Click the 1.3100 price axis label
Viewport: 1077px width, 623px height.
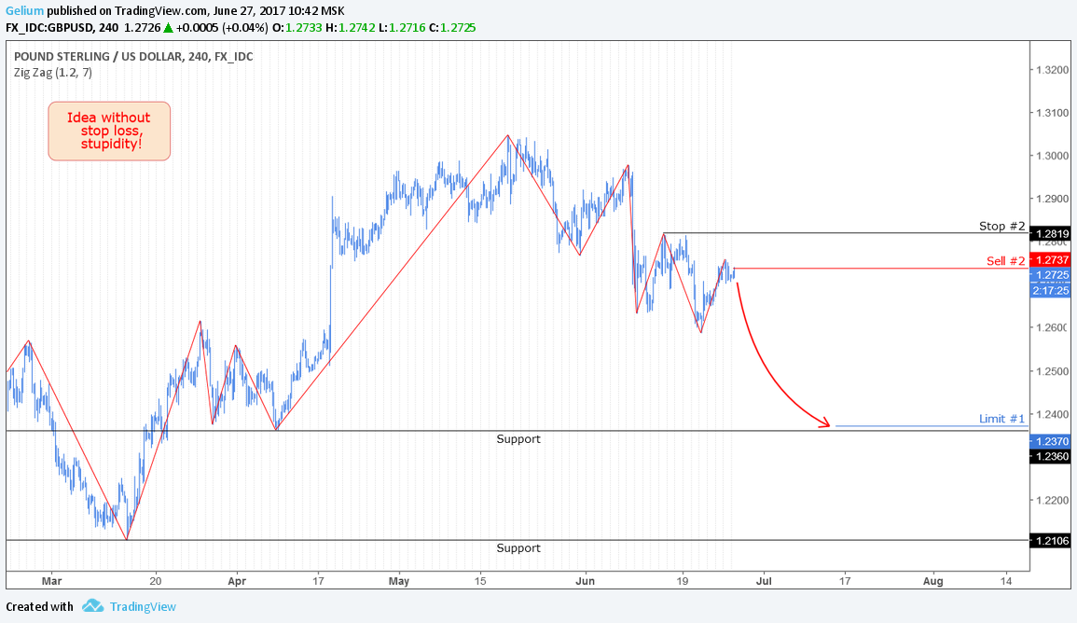[x=1052, y=113]
